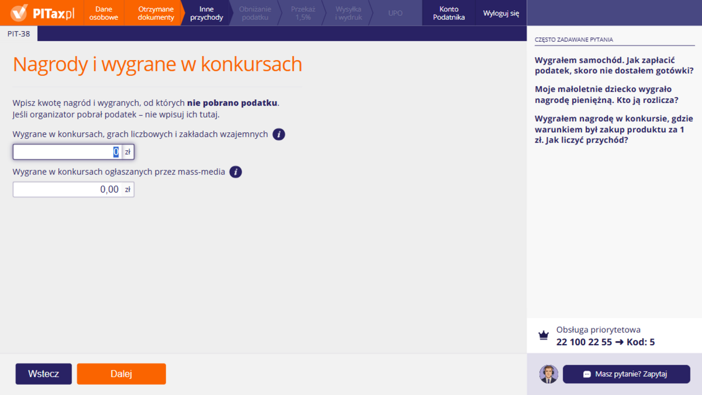
Task: Switch to Obniżanie podatku step
Action: click(x=255, y=13)
